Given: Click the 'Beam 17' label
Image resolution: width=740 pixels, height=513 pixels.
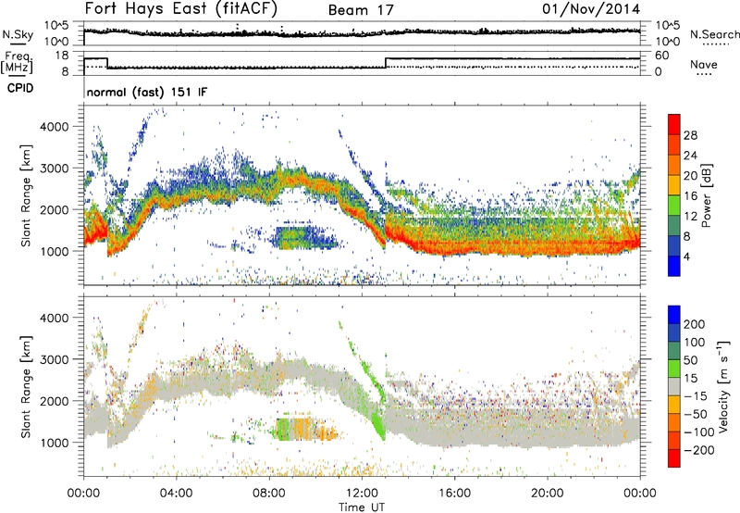Looking at the screenshot, I should click(x=361, y=10).
